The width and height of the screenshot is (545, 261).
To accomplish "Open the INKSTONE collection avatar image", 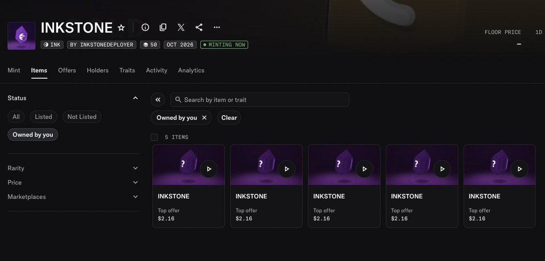I will click(x=21, y=35).
